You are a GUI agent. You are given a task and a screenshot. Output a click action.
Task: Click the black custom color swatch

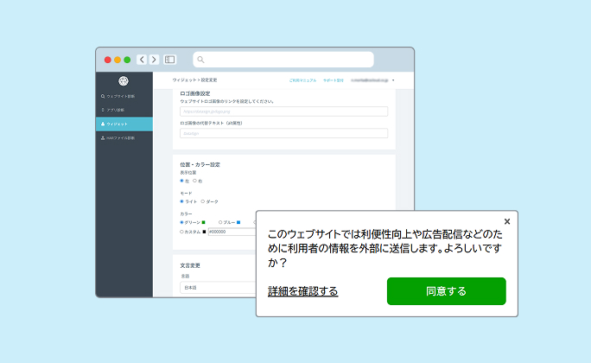(204, 232)
